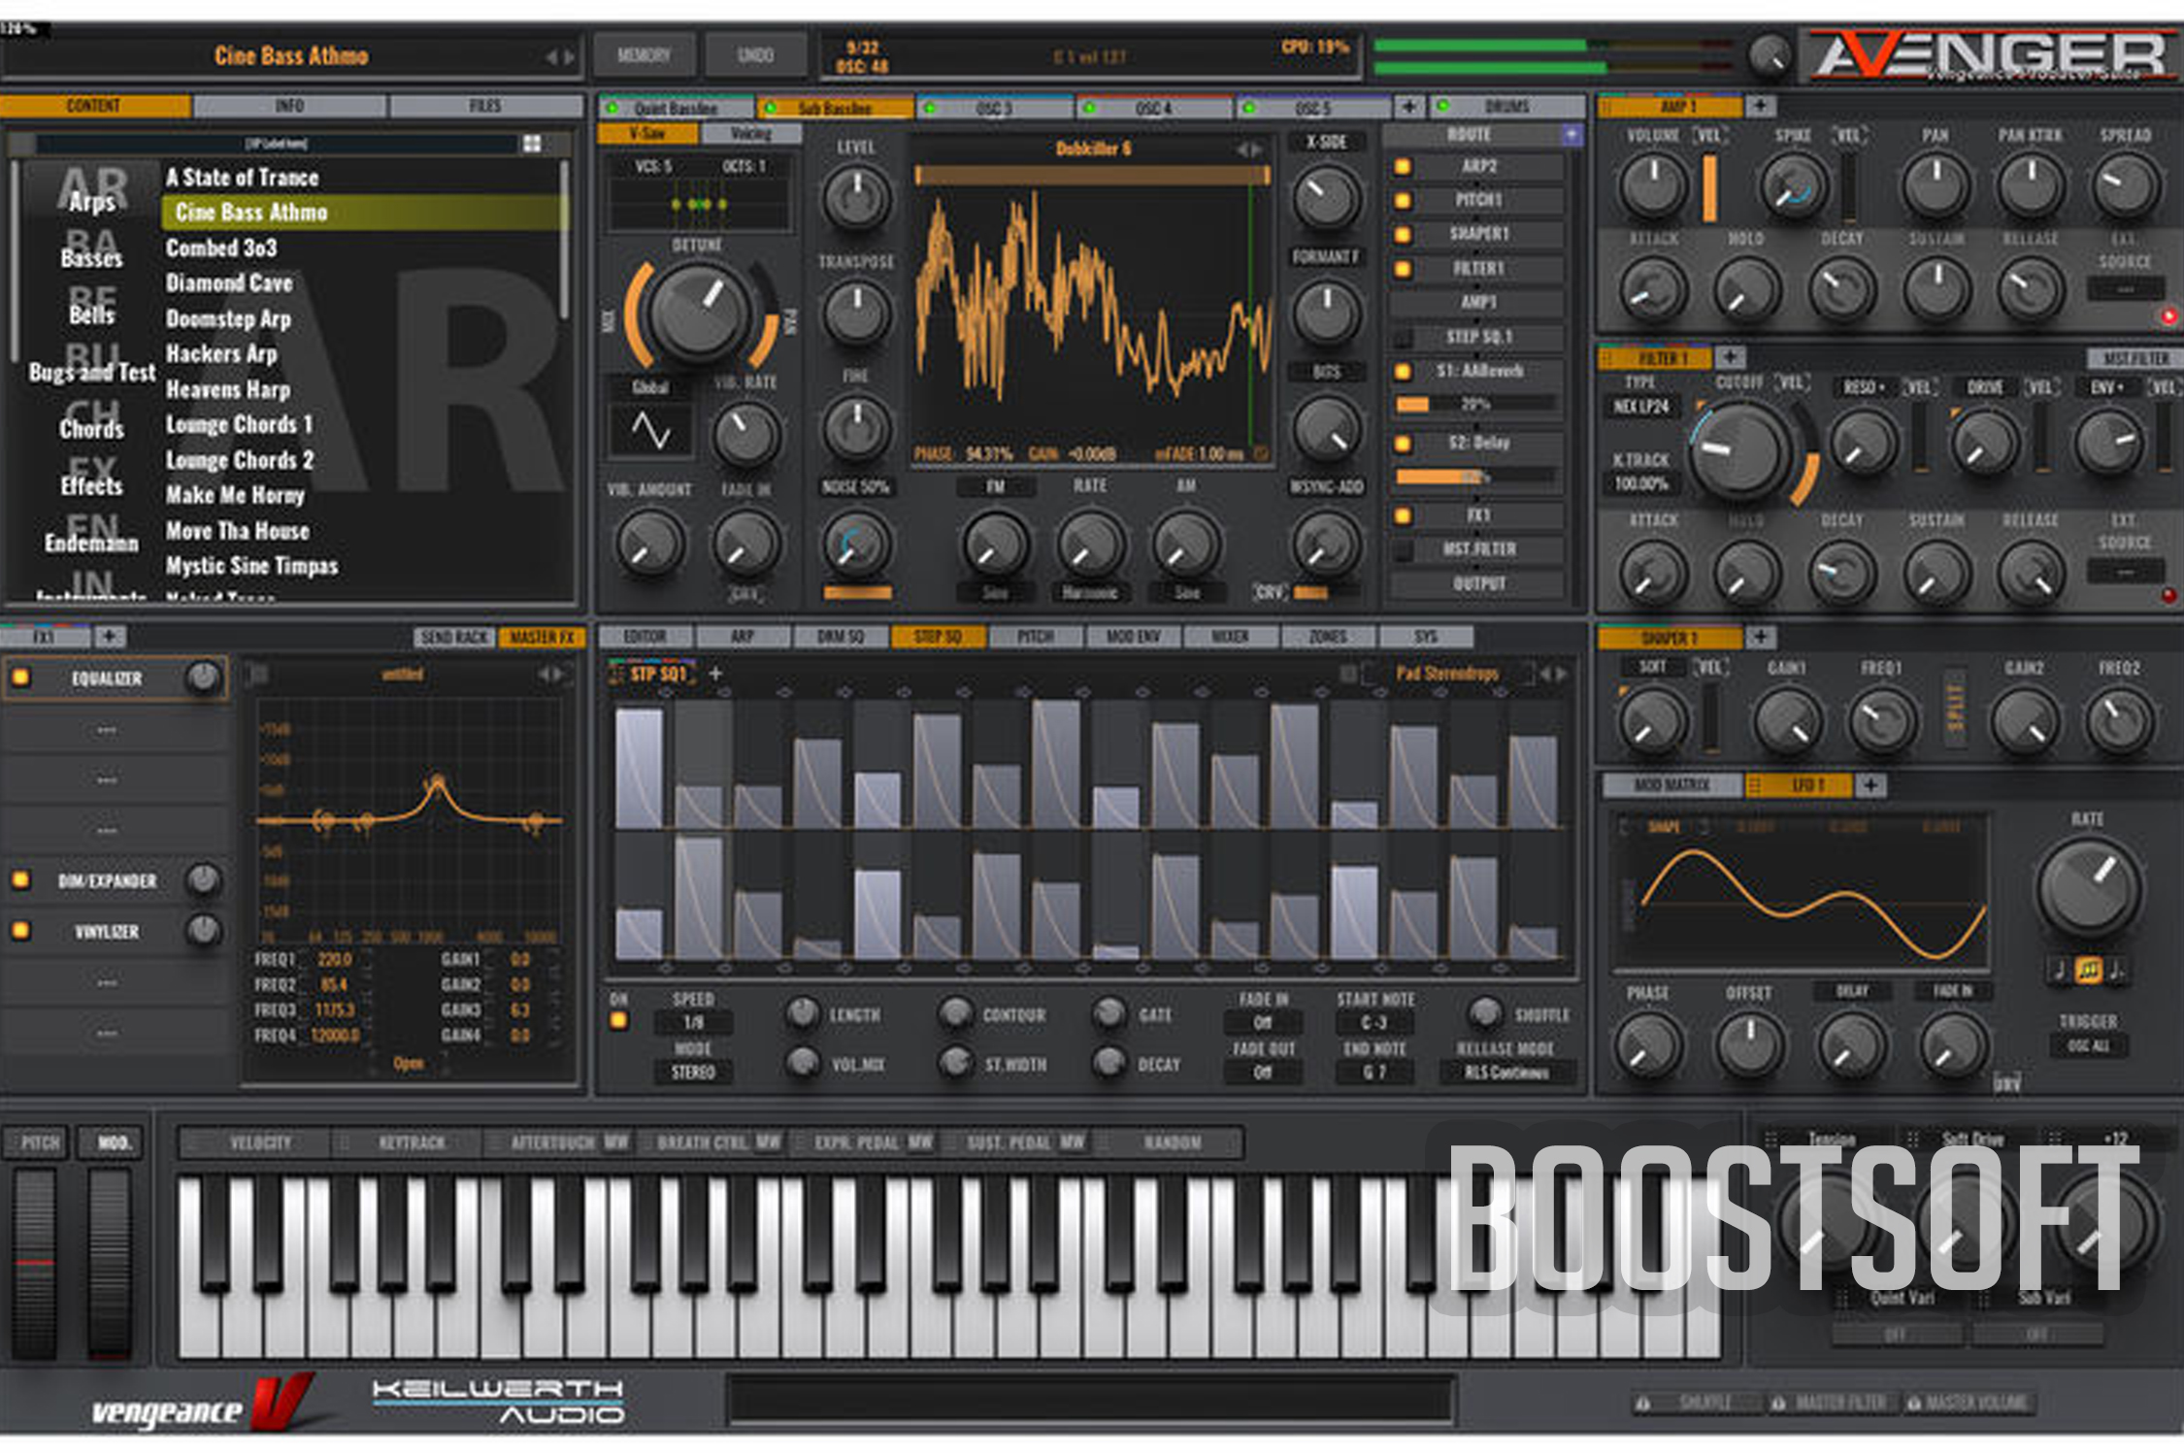Select the Sub Bassline oscillator tab
Viewport: 2184px width, 1456px height.
point(835,107)
